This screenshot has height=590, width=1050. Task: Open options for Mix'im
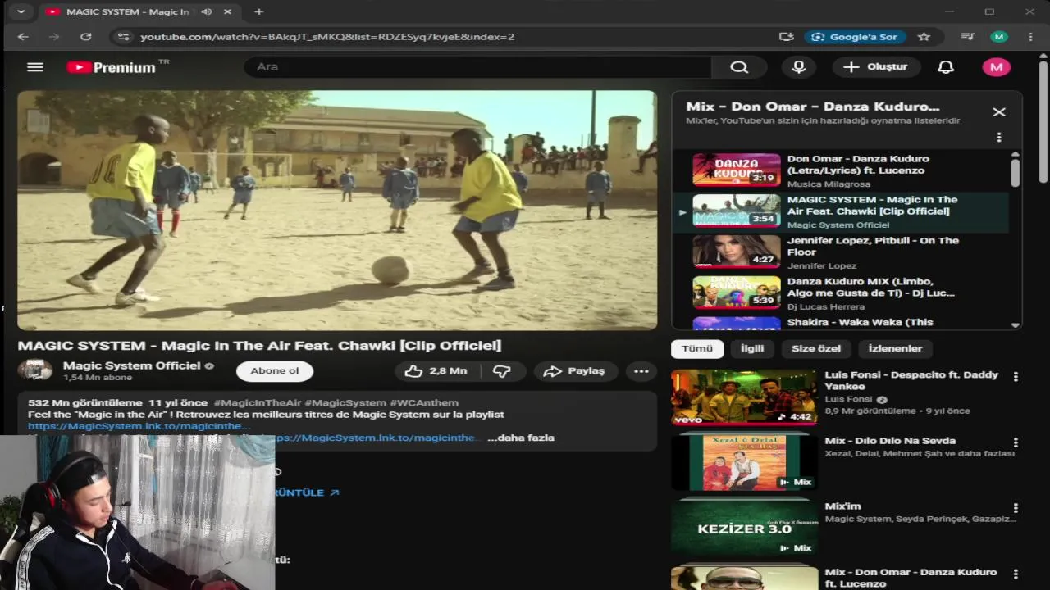[x=1016, y=508]
